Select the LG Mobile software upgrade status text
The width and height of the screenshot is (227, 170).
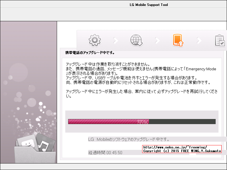point(129,139)
